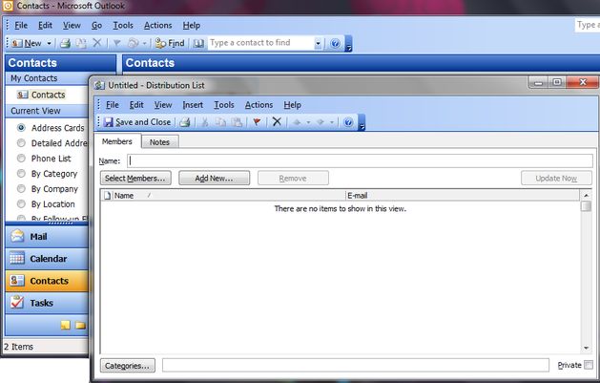The height and width of the screenshot is (383, 600).
Task: Click the Find button in Outlook toolbar
Action: point(170,43)
